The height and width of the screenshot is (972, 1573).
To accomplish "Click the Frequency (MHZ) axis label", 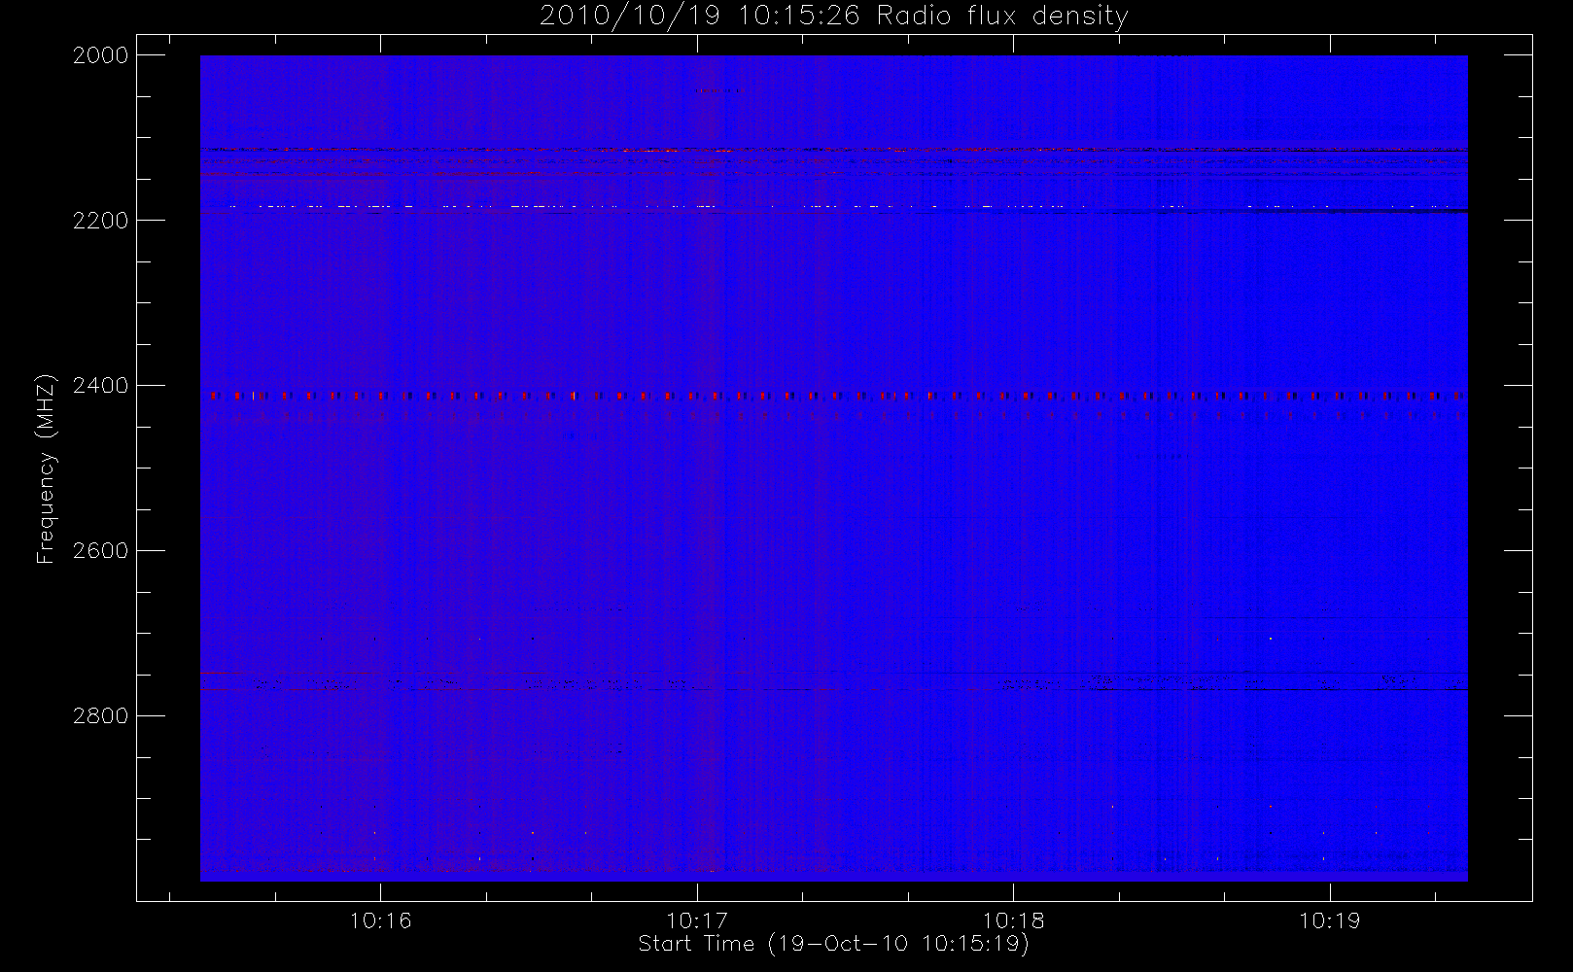I will pos(46,469).
